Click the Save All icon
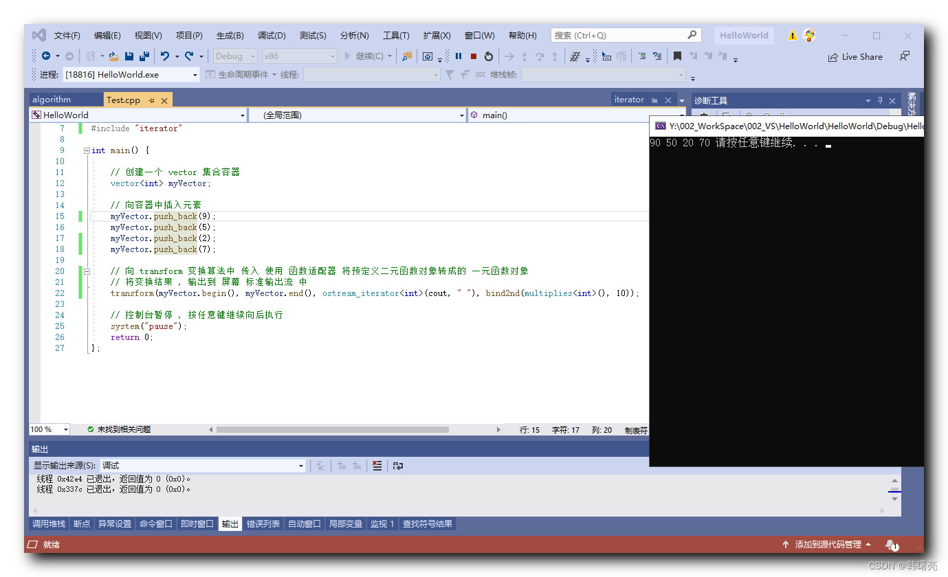Viewport: 948px width, 577px height. pyautogui.click(x=144, y=56)
